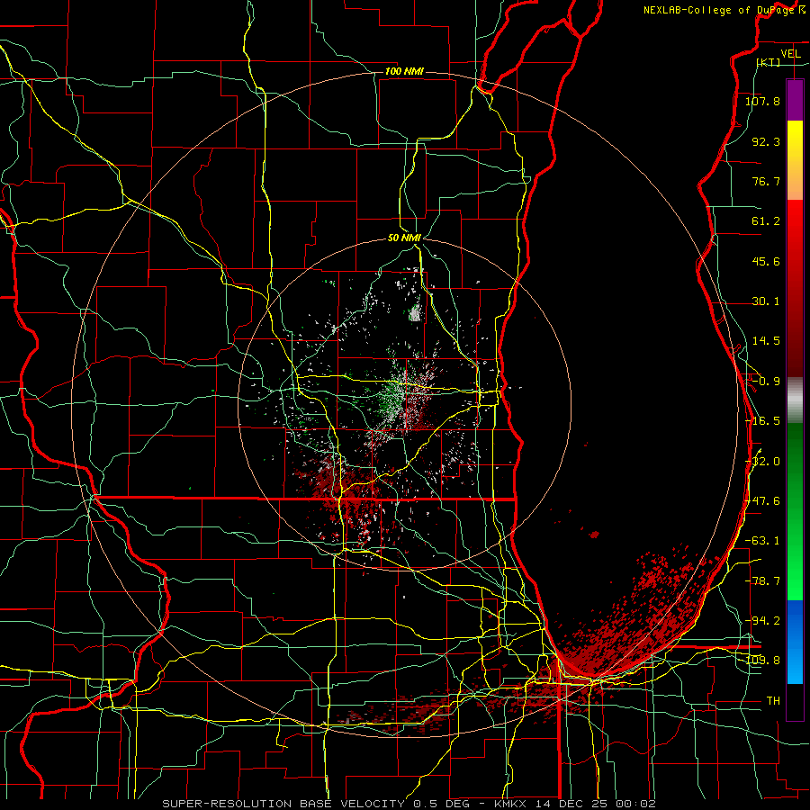Pick the blue segment of the color bar
Viewport: 810px width, 810px height.
tap(795, 642)
